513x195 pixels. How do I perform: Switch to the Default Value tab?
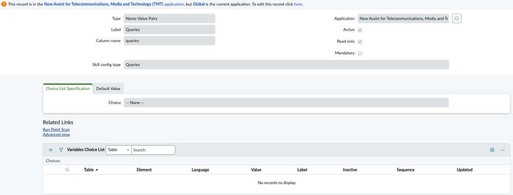pyautogui.click(x=108, y=89)
